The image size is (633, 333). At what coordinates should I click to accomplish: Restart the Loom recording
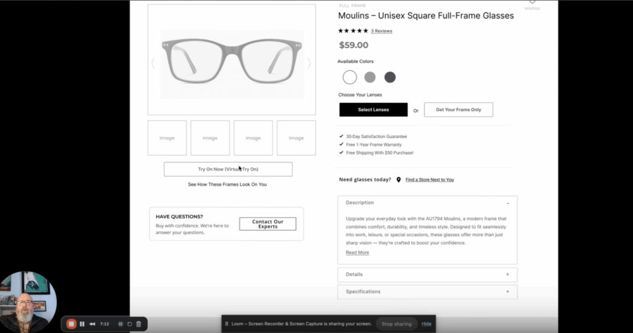coord(130,324)
